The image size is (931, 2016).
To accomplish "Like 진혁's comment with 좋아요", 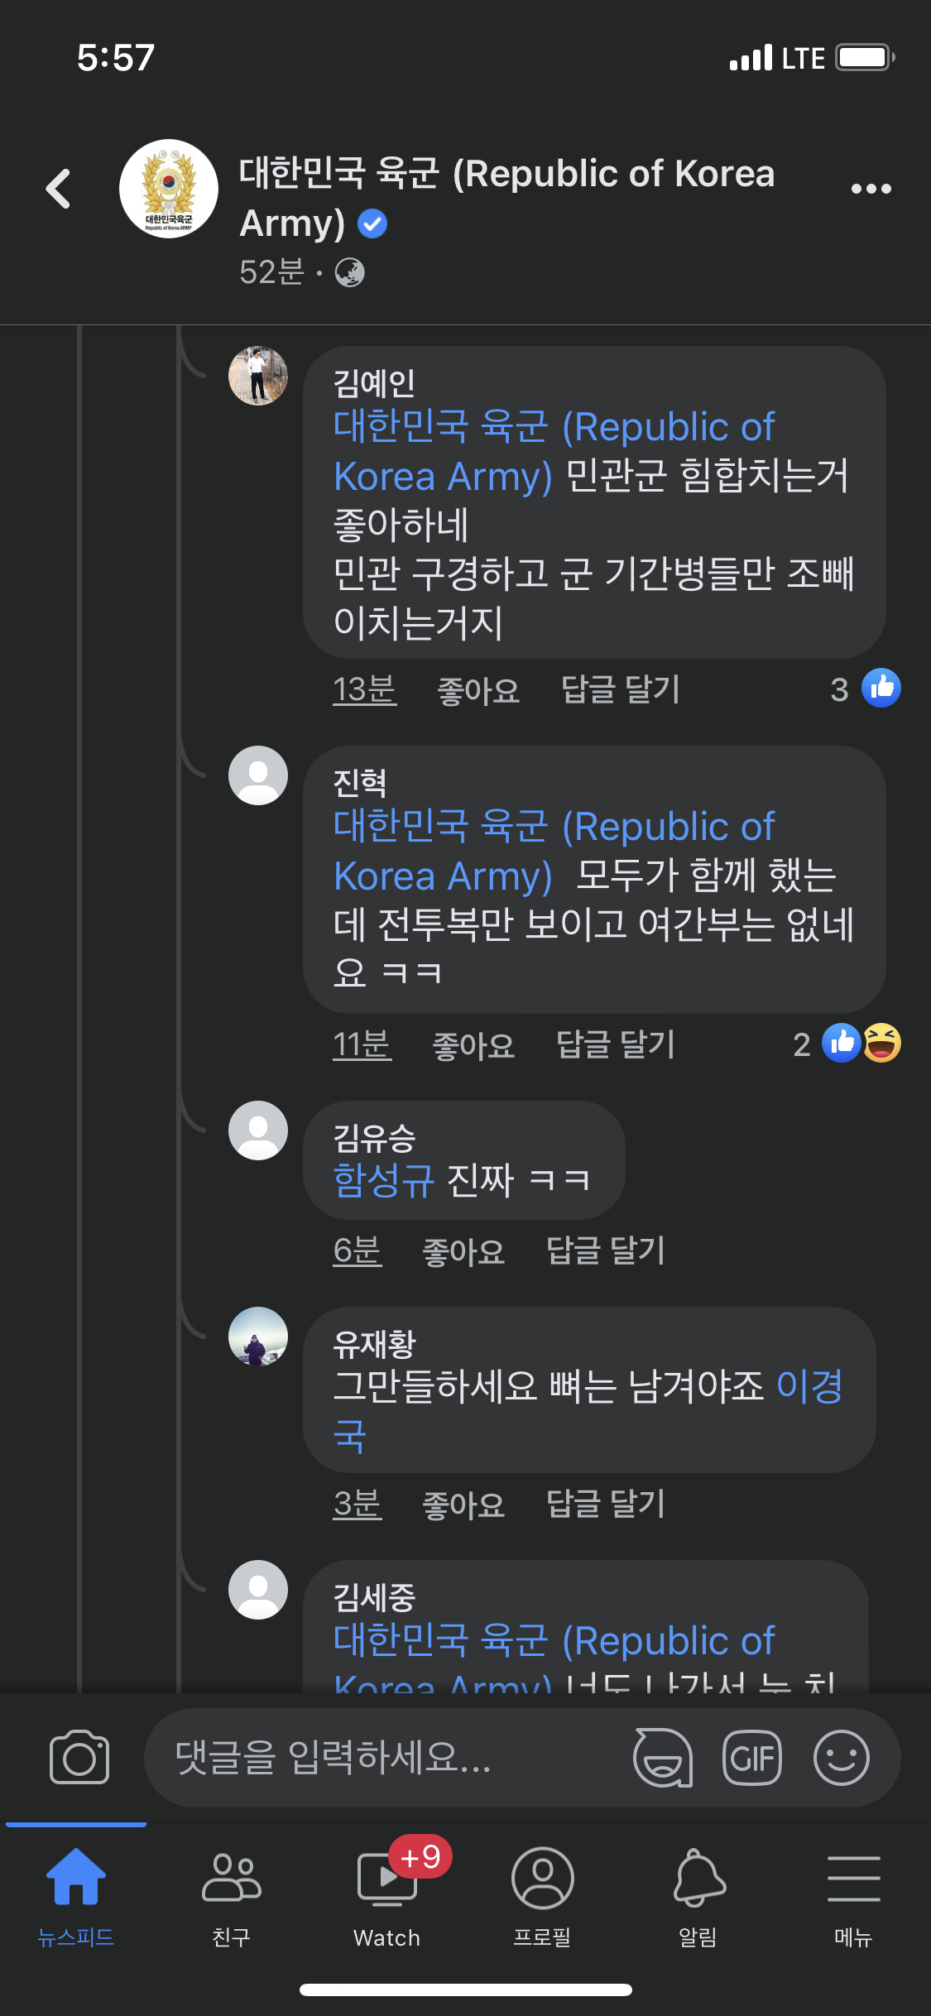I will tap(473, 1045).
